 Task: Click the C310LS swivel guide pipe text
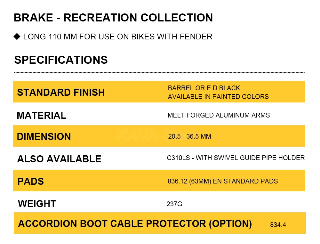236,158
